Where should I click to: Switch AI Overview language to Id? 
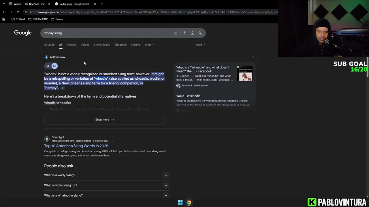pos(48,66)
